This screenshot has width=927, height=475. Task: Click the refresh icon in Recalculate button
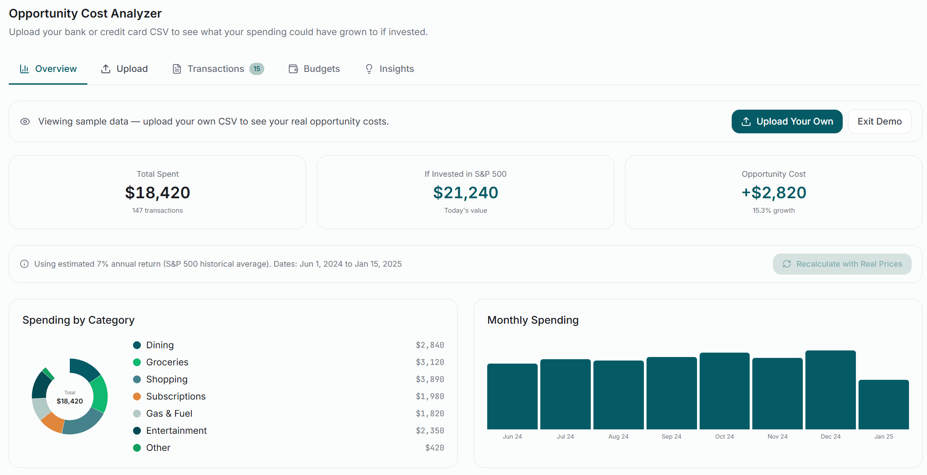[x=787, y=264]
